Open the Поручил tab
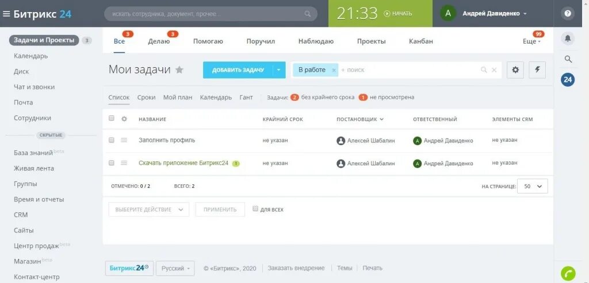 pos(261,41)
